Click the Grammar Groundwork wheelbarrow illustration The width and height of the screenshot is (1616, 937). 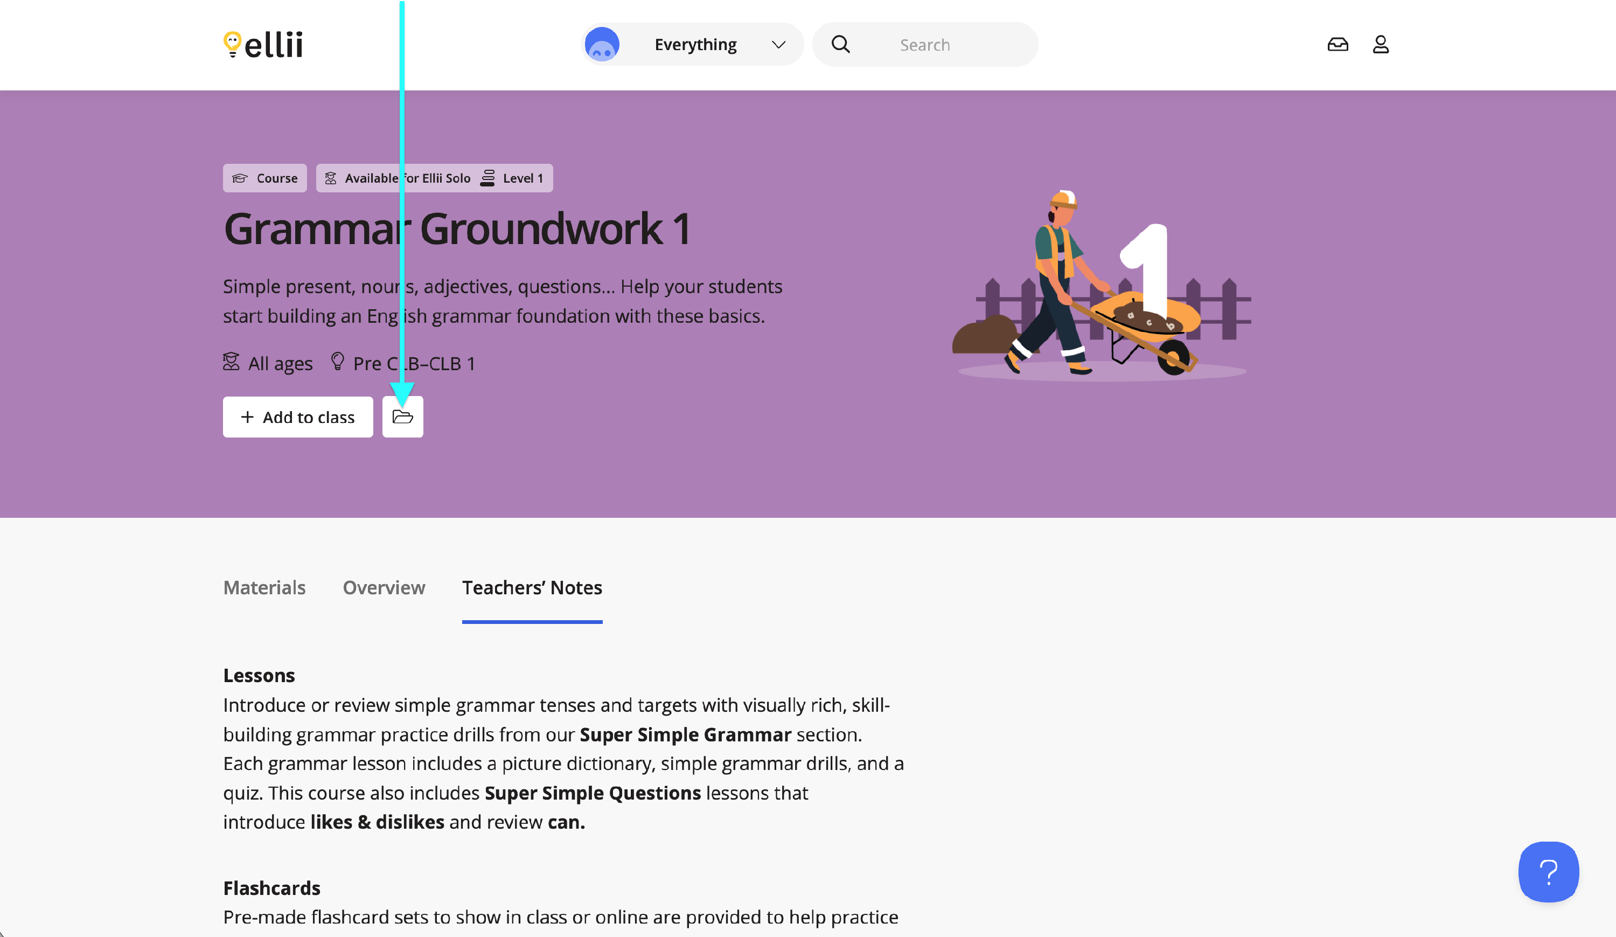1102,286
